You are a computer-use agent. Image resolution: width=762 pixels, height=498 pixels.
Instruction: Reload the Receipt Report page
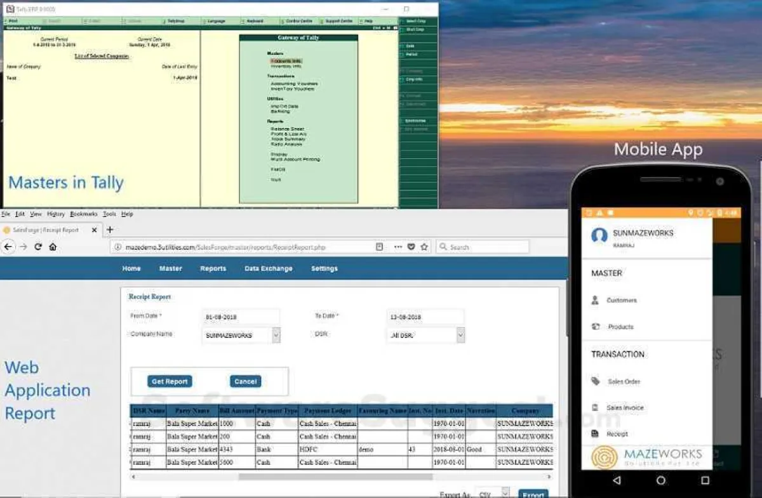click(x=38, y=247)
